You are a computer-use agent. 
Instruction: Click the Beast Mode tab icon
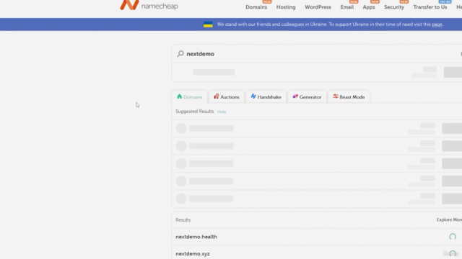[x=335, y=96]
